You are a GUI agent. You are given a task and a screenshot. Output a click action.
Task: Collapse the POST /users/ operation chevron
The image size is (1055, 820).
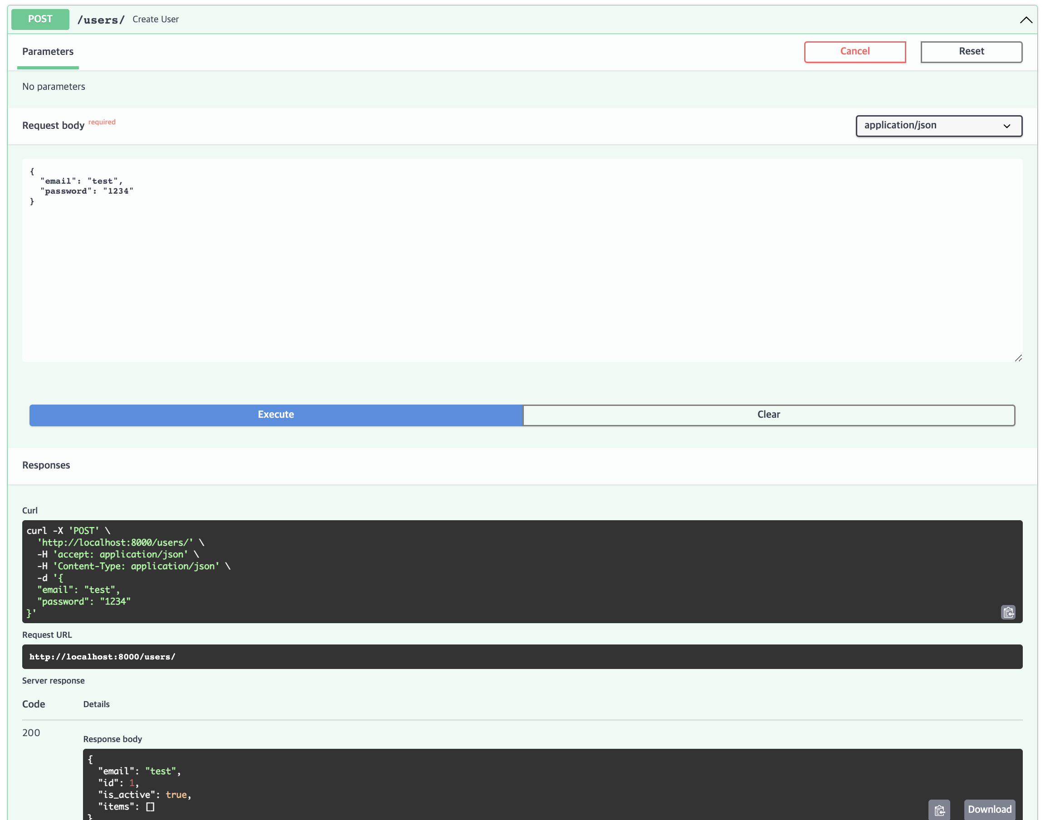point(1026,20)
